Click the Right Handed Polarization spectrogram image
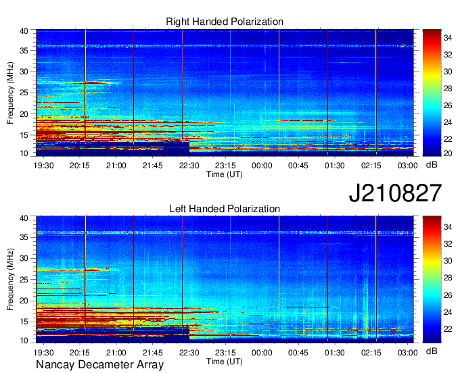Viewport: 460px width, 373px height. coord(225,93)
